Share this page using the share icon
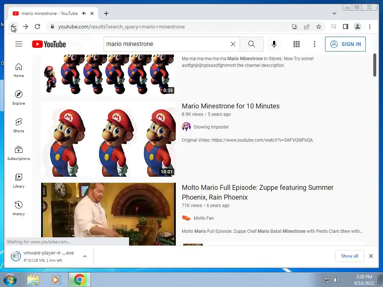This screenshot has width=383, height=287. (x=307, y=27)
